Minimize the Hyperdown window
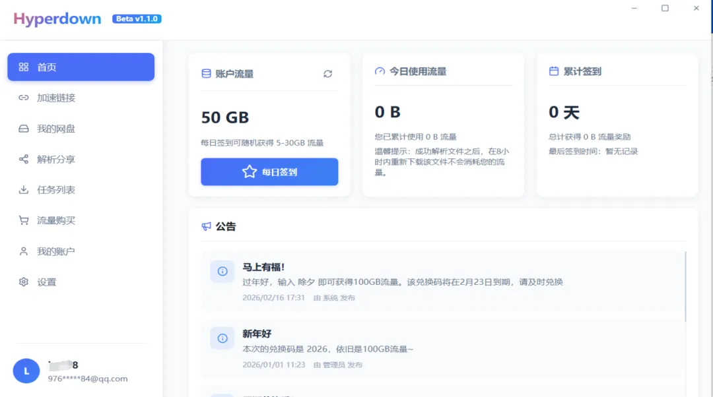The image size is (713, 397). 634,8
